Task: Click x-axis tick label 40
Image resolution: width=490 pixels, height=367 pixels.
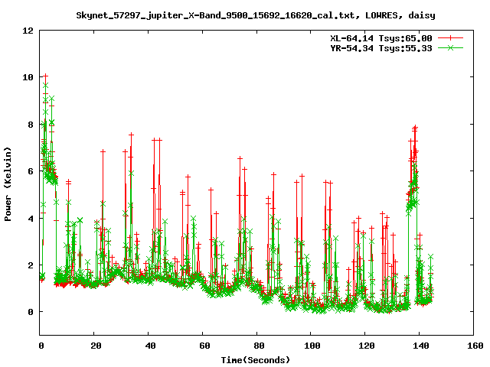Action: [150, 346]
